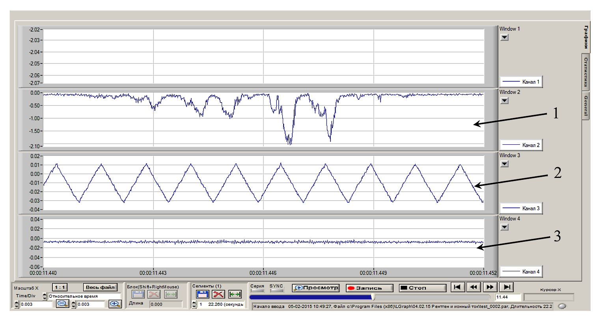Viewport: 599px width, 321px height.
Task: Click the Блок(Shift+RightMouse) label
Action: click(x=153, y=287)
